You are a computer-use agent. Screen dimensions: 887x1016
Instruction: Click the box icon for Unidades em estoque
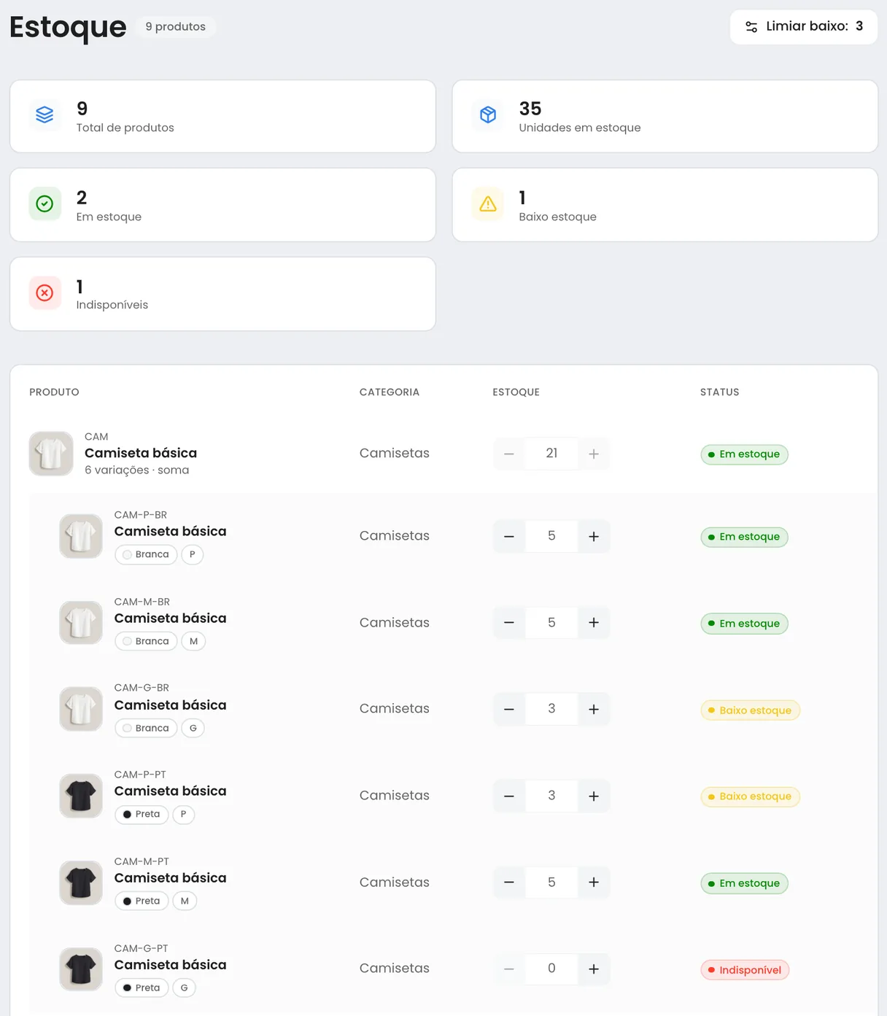coord(488,115)
